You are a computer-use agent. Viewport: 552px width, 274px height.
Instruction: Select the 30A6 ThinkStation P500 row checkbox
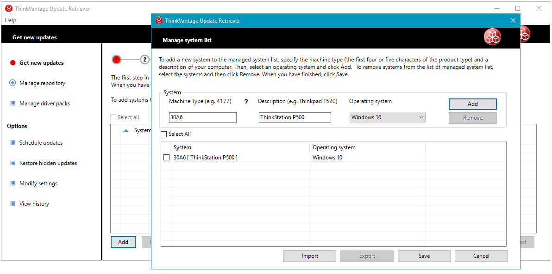(x=167, y=157)
